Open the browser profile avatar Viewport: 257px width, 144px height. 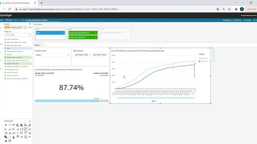click(242, 9)
